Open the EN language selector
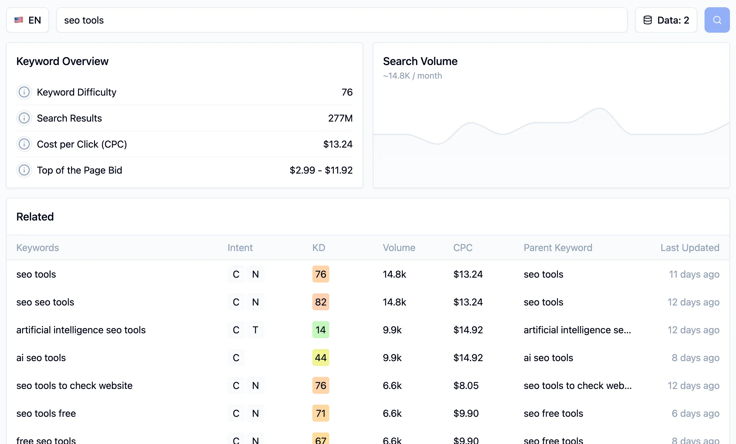The image size is (736, 444). coord(28,20)
